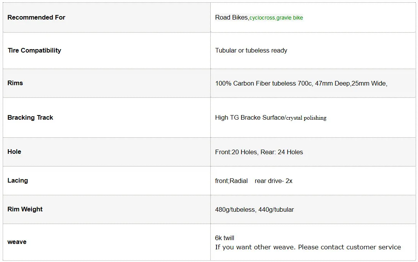Click the green 'cyclocross,gravle bike' text
The image size is (418, 262).
276,18
